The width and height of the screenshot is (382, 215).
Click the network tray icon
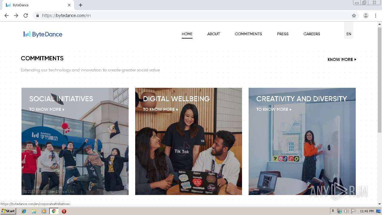click(x=339, y=211)
